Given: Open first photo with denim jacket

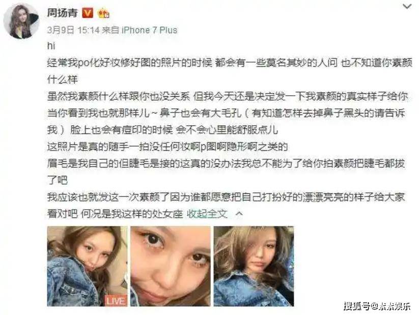Looking at the screenshot, I should click(x=88, y=266).
